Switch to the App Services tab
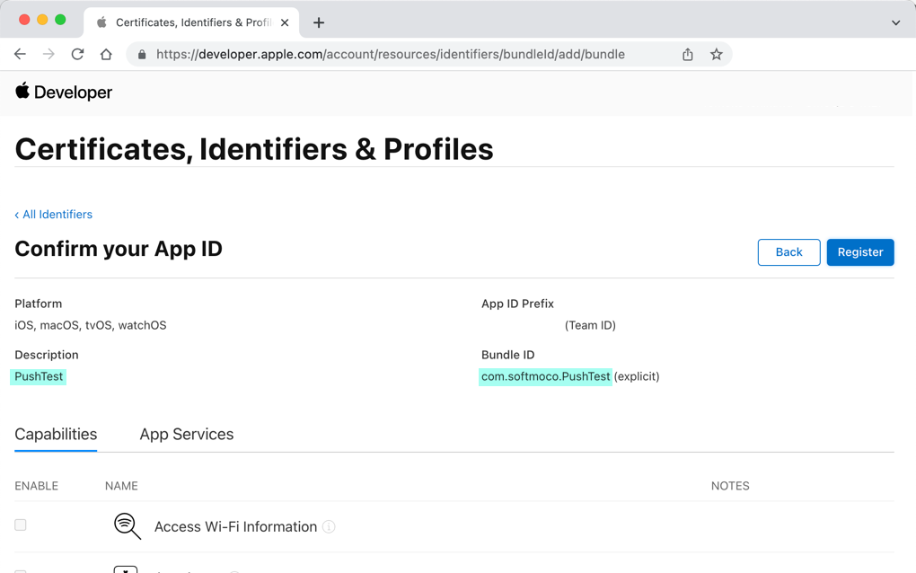 [186, 435]
